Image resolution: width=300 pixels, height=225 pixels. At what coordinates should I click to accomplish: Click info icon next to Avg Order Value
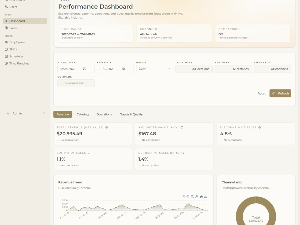(x=182, y=127)
